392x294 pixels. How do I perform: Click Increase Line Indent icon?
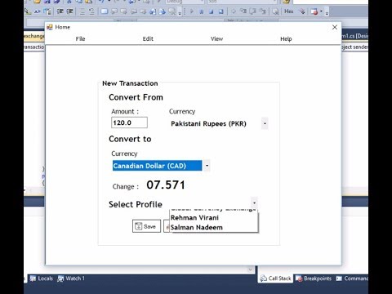(70, 11)
